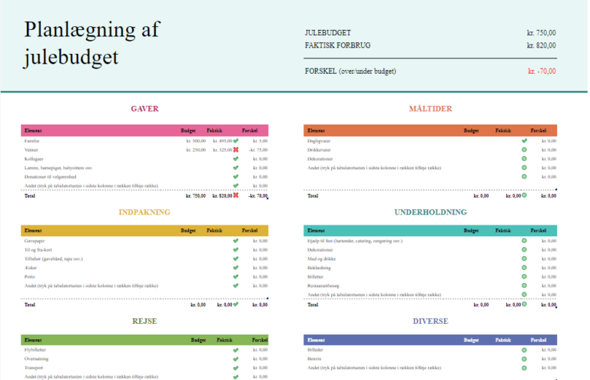Click the red X icon in the Venner row
This screenshot has width=590, height=380.
pyautogui.click(x=236, y=150)
